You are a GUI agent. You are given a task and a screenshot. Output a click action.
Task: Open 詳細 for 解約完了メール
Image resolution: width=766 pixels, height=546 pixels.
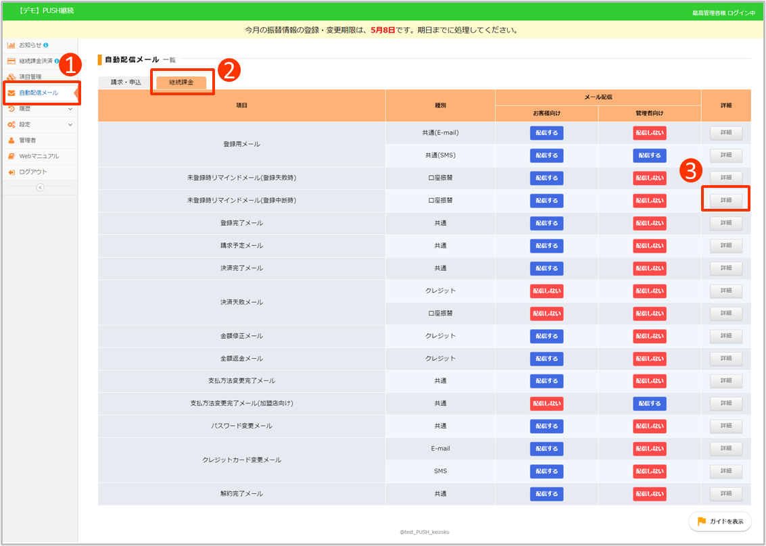pyautogui.click(x=725, y=494)
